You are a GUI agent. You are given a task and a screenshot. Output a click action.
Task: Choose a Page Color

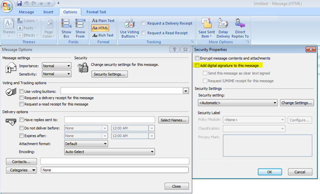click(49, 28)
